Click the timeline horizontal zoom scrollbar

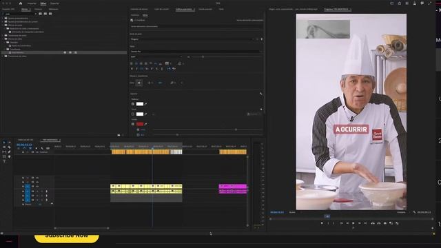pyautogui.click(x=81, y=228)
